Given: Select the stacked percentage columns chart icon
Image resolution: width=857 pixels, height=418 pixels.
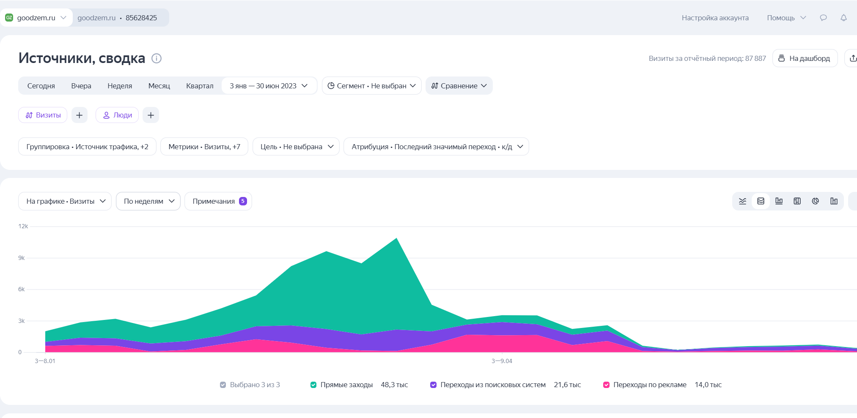Looking at the screenshot, I should [797, 201].
